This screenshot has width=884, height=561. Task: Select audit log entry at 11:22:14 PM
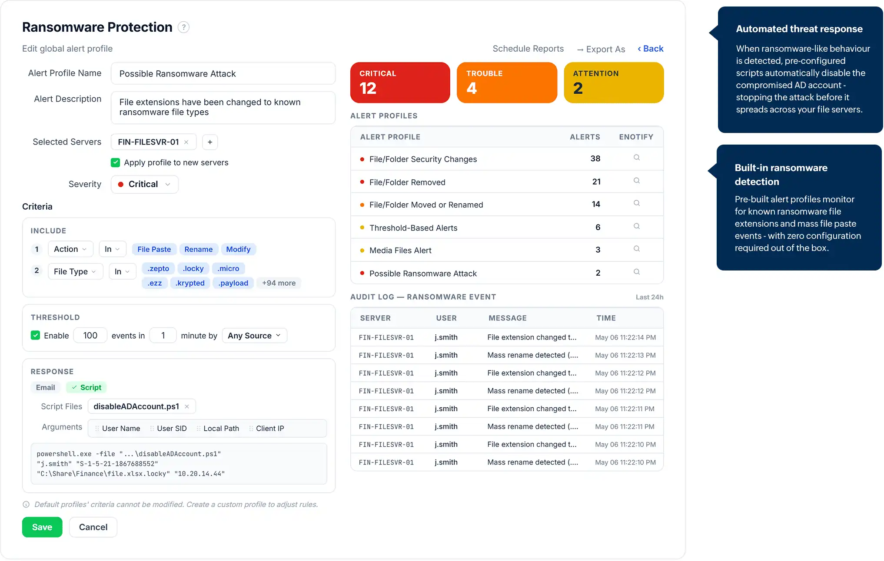pos(507,337)
